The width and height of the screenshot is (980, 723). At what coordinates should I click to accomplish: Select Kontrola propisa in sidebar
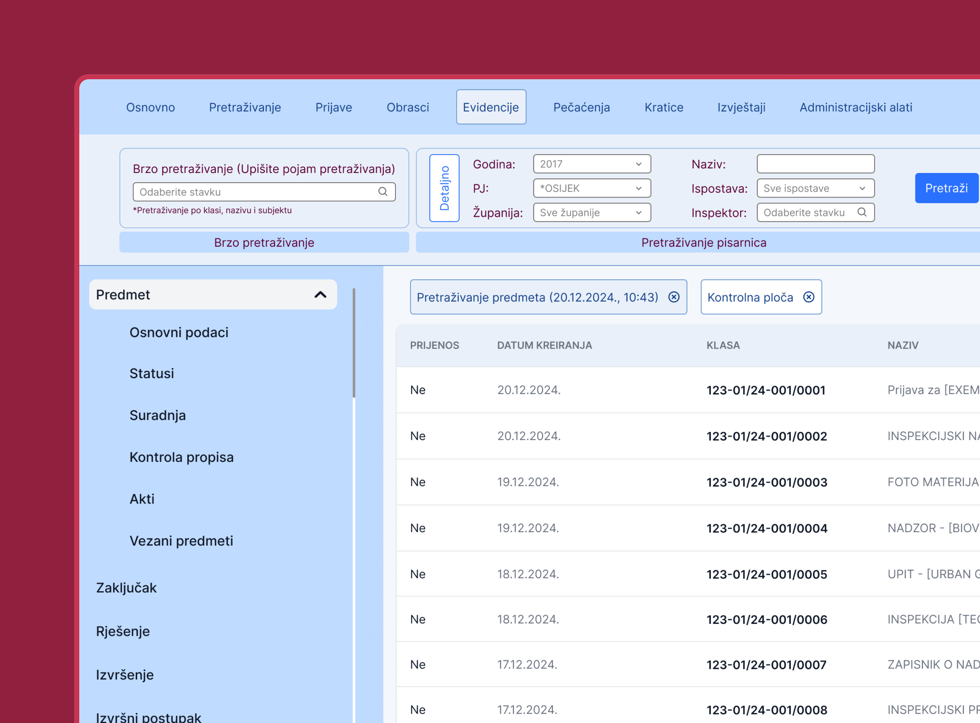click(x=181, y=457)
